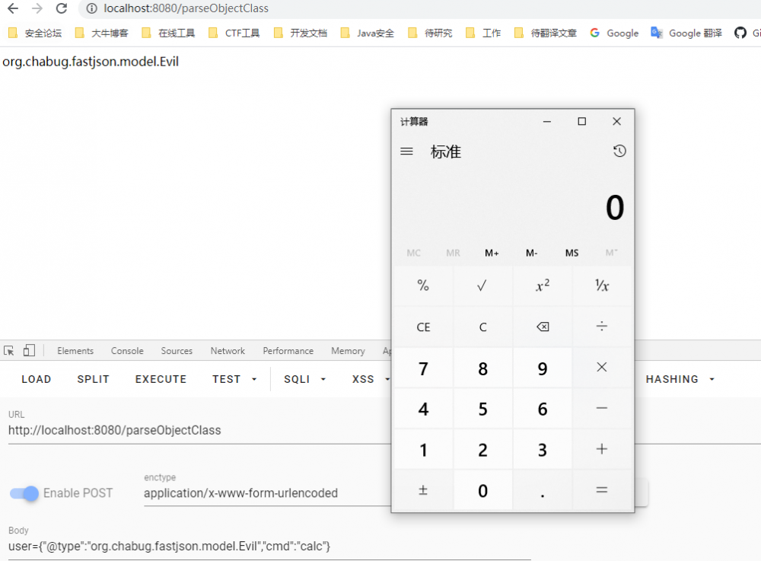Open Calculator history panel icon
761x561 pixels.
(x=619, y=151)
